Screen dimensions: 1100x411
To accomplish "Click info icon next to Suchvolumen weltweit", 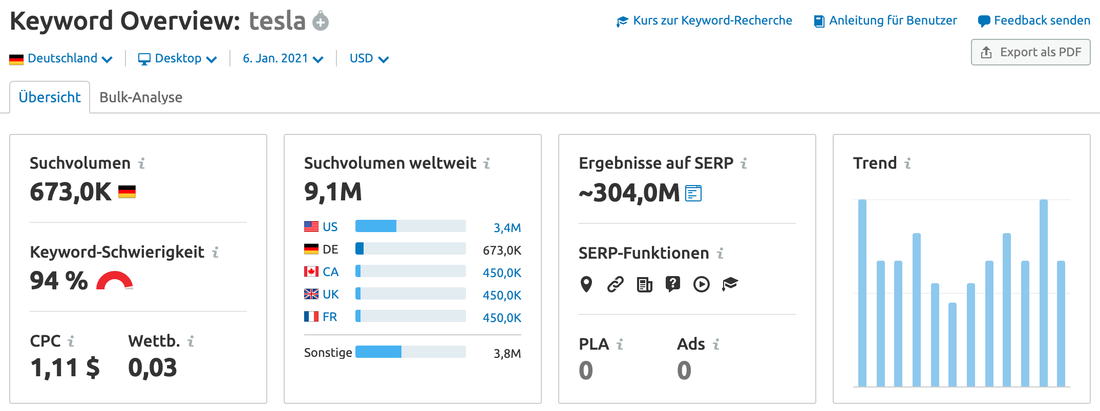I will [487, 163].
